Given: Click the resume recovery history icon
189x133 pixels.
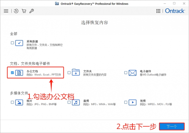Looking at the screenshot, I should (16, 11).
